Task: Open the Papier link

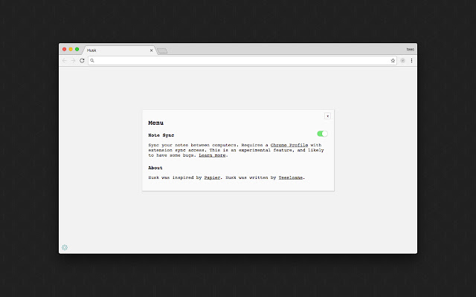Action: click(212, 177)
